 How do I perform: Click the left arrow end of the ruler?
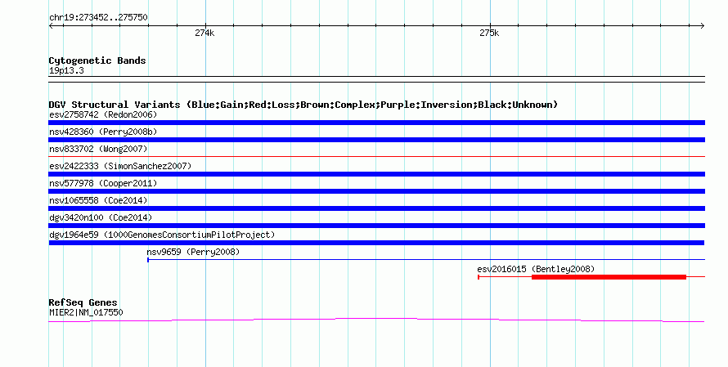pyautogui.click(x=51, y=26)
